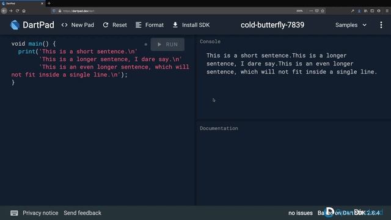Click the browser library icon
391x220 pixels.
[365, 11]
